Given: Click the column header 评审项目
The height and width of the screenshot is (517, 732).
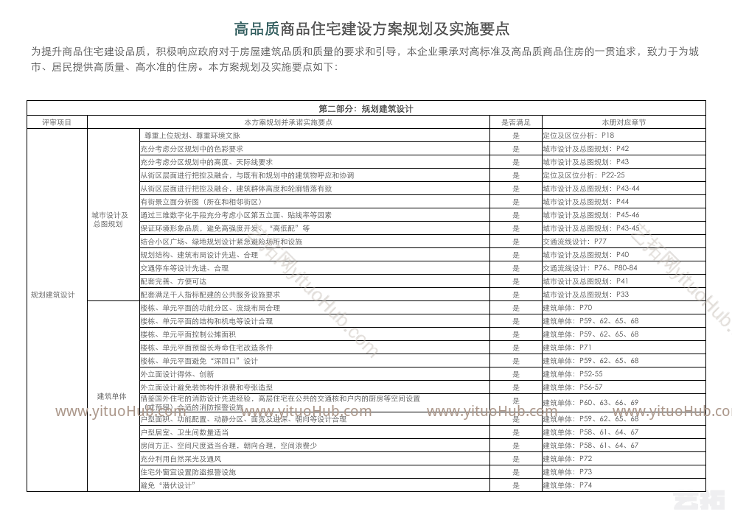Looking at the screenshot, I should [57, 122].
